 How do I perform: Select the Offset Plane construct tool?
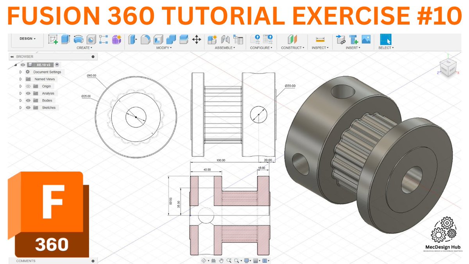coord(292,39)
